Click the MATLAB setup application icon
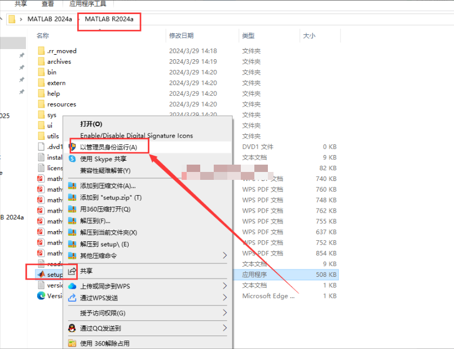 point(41,275)
